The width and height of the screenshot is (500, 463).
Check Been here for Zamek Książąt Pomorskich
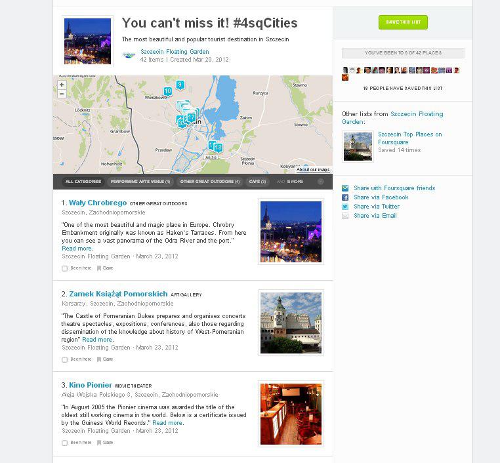tap(64, 359)
